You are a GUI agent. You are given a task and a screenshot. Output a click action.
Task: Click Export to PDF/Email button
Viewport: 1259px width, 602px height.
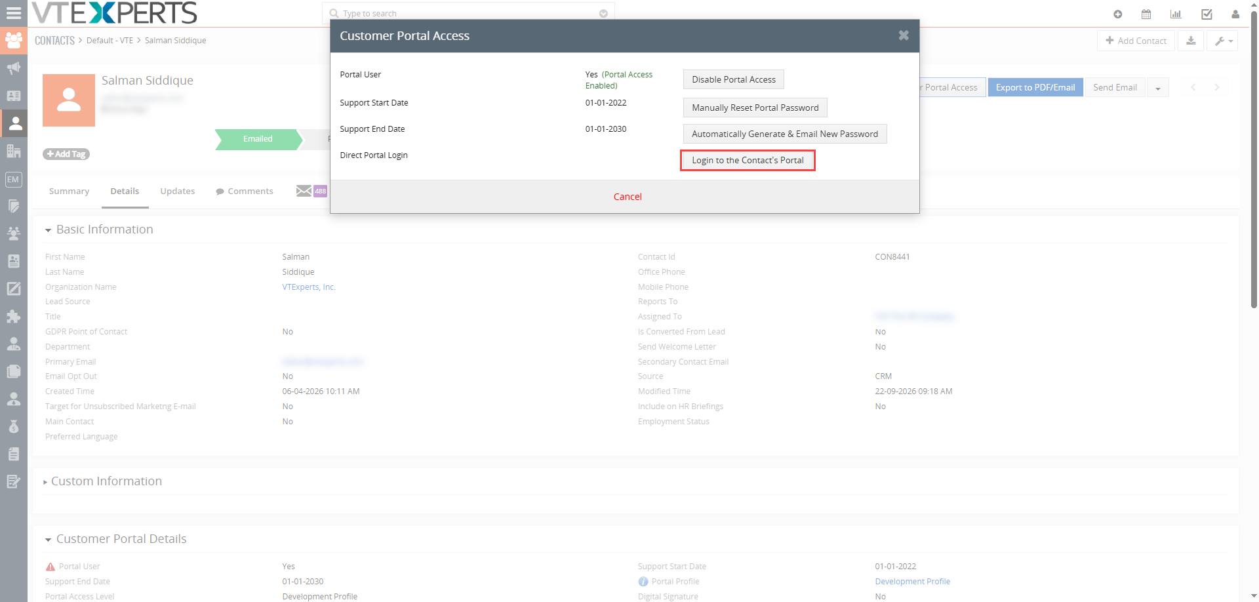[1035, 87]
